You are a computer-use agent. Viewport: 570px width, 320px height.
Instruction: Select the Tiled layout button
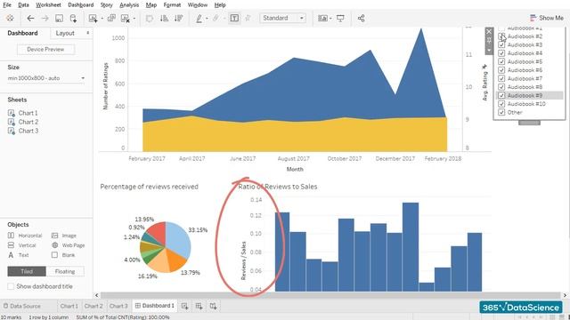pyautogui.click(x=27, y=271)
